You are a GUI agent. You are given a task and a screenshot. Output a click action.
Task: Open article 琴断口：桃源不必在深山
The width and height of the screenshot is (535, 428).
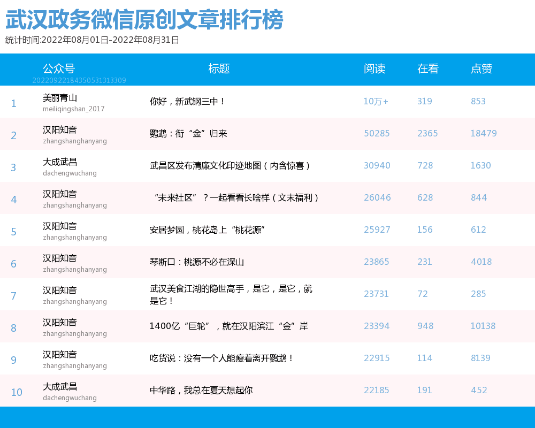(197, 262)
